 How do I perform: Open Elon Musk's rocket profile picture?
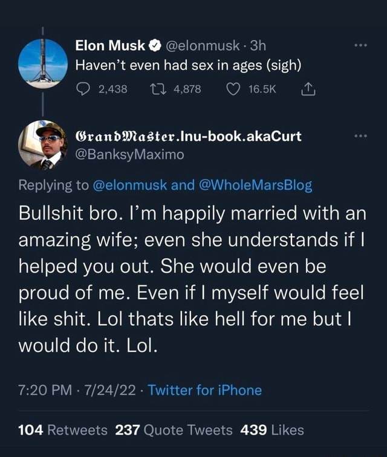(x=42, y=63)
